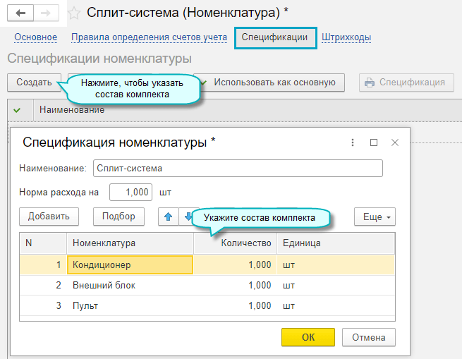Close the Спецификация номенклатуры dialog
The width and height of the screenshot is (462, 359).
(395, 142)
